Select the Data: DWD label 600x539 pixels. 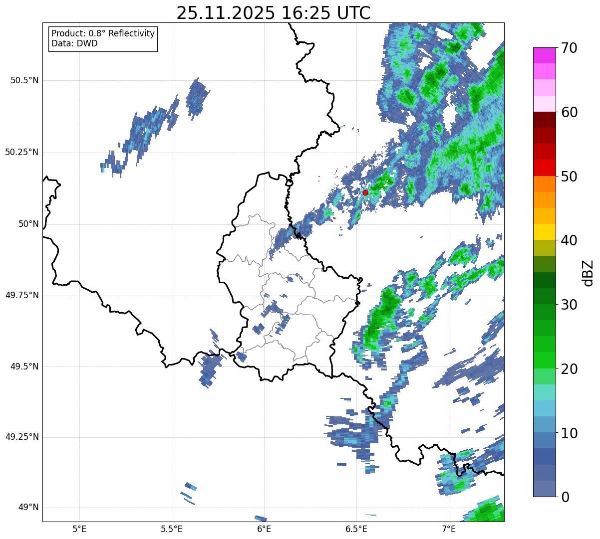pyautogui.click(x=74, y=43)
